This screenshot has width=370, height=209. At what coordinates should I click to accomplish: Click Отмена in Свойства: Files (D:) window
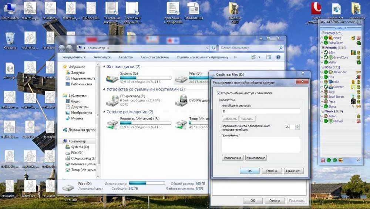275,201
